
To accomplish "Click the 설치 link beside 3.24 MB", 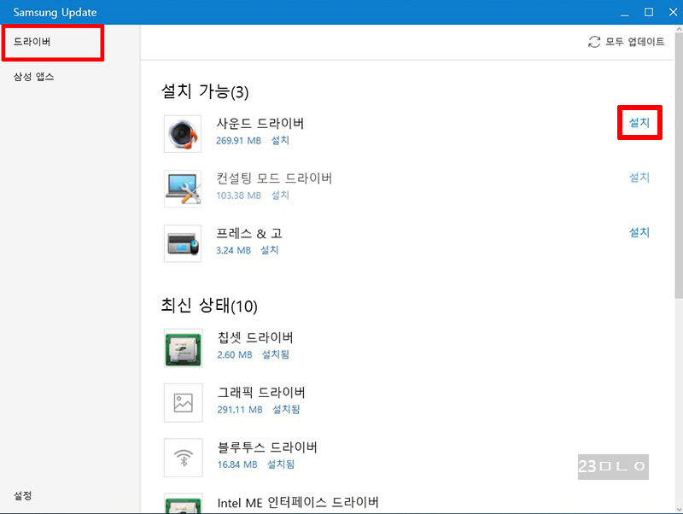I will [x=269, y=250].
